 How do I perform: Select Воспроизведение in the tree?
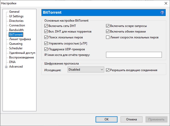21,57
